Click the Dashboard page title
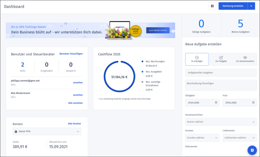The height and width of the screenshot is (157, 260). tap(14, 7)
